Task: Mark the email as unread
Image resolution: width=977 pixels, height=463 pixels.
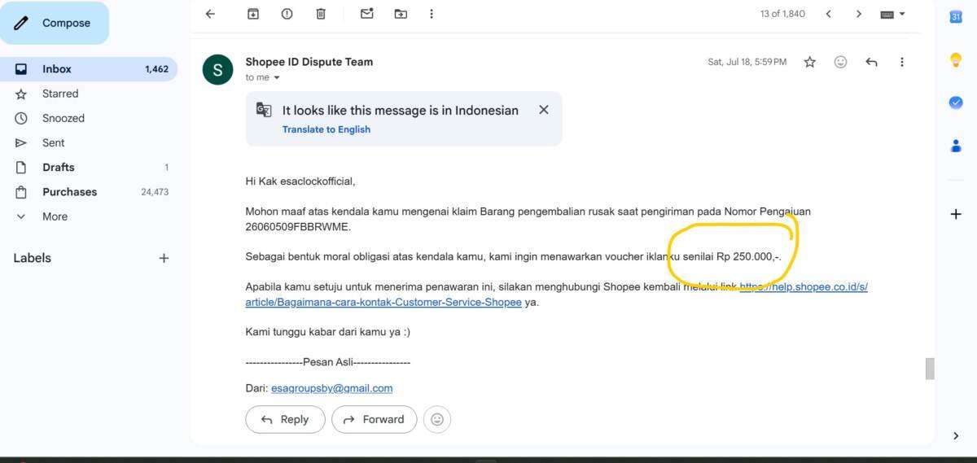Action: pos(366,14)
